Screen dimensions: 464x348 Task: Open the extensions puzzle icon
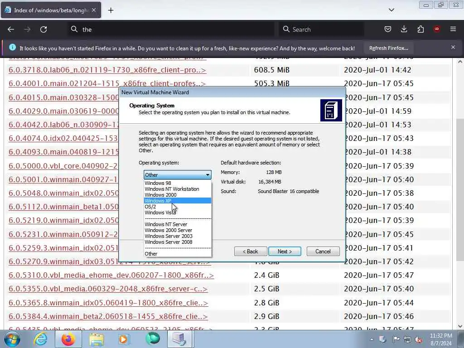coord(420,29)
